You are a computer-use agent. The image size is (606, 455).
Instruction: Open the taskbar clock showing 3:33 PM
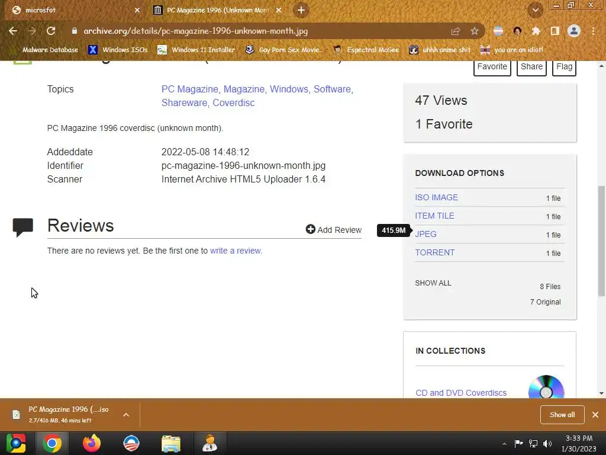[x=579, y=443]
